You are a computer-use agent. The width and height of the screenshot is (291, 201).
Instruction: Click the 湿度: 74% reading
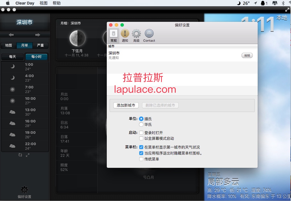pyautogui.click(x=261, y=190)
